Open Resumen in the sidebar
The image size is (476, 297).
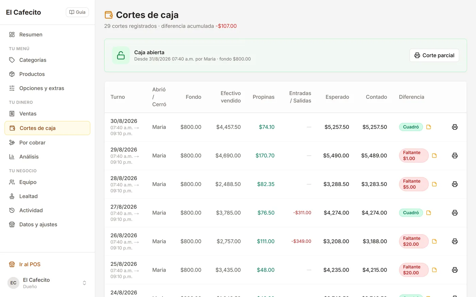click(x=47, y=35)
